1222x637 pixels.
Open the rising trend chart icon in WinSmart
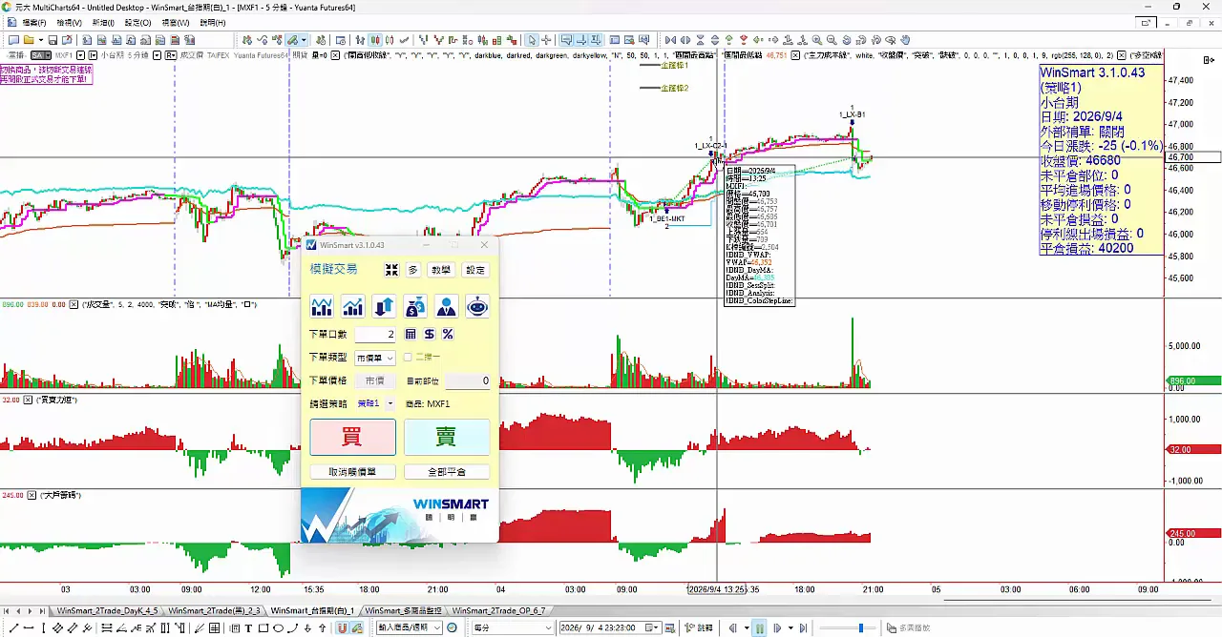tap(353, 306)
